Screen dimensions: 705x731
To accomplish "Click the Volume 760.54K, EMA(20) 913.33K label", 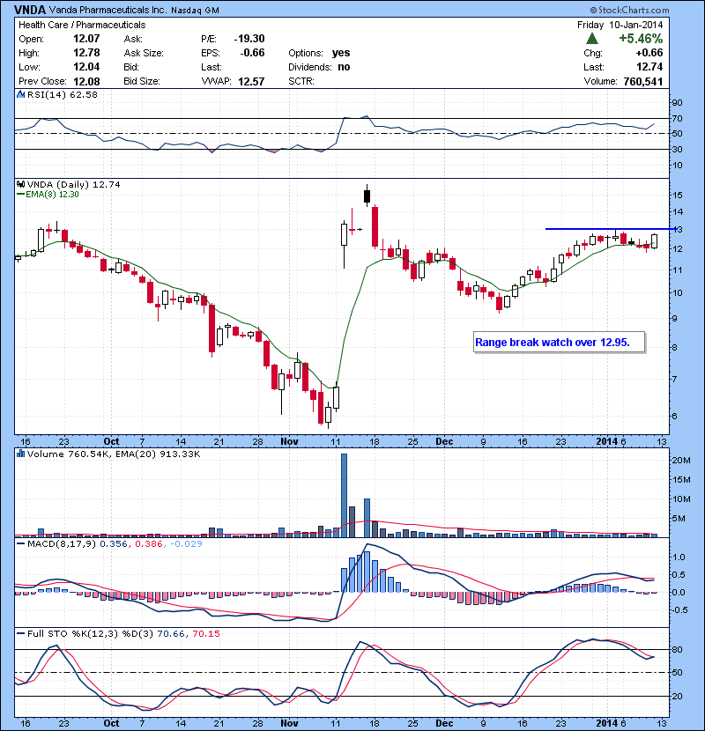I will pyautogui.click(x=114, y=454).
